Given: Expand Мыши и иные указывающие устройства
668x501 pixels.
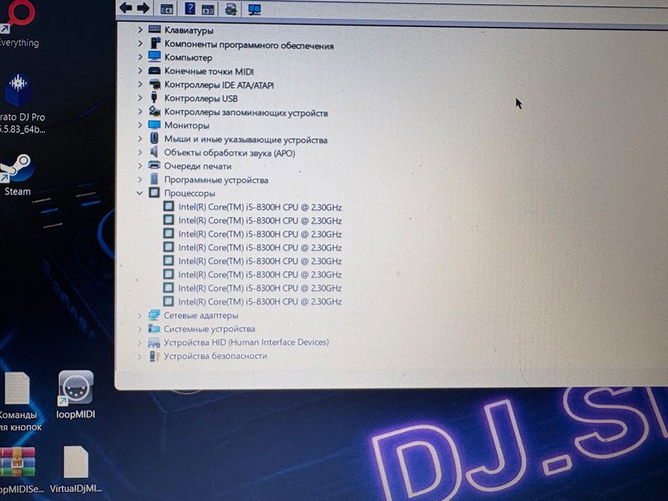Looking at the screenshot, I should (140, 139).
